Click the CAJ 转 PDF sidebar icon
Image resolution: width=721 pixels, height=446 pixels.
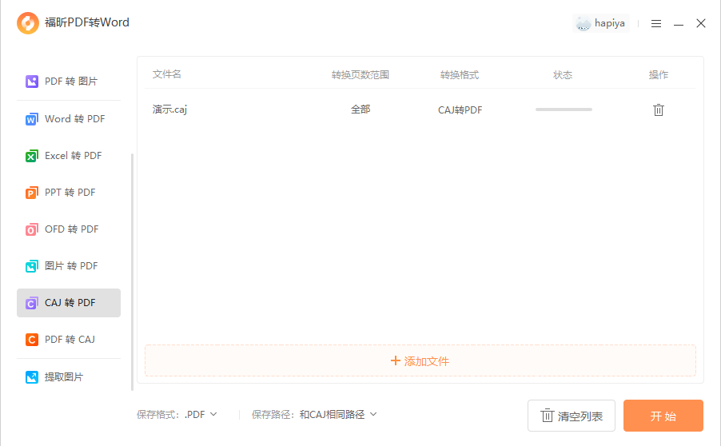(32, 303)
